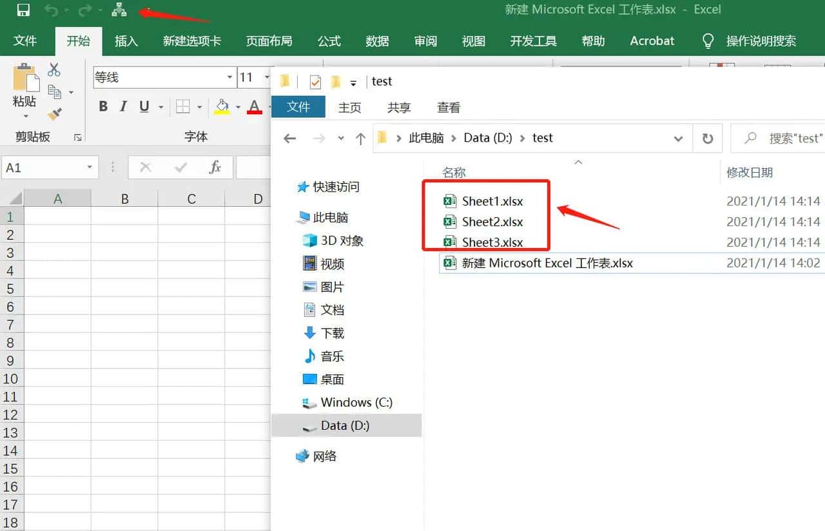Open the font size dropdown
Image resolution: width=825 pixels, height=531 pixels.
tap(267, 77)
